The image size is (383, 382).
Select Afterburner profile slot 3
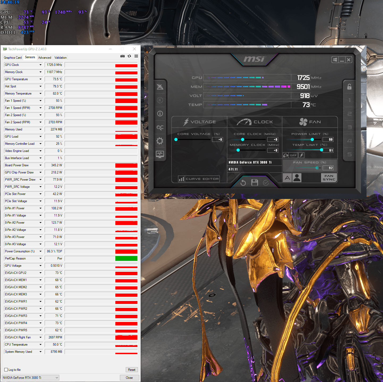click(x=350, y=127)
